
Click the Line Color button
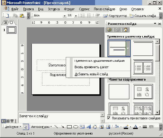[126, 127]
